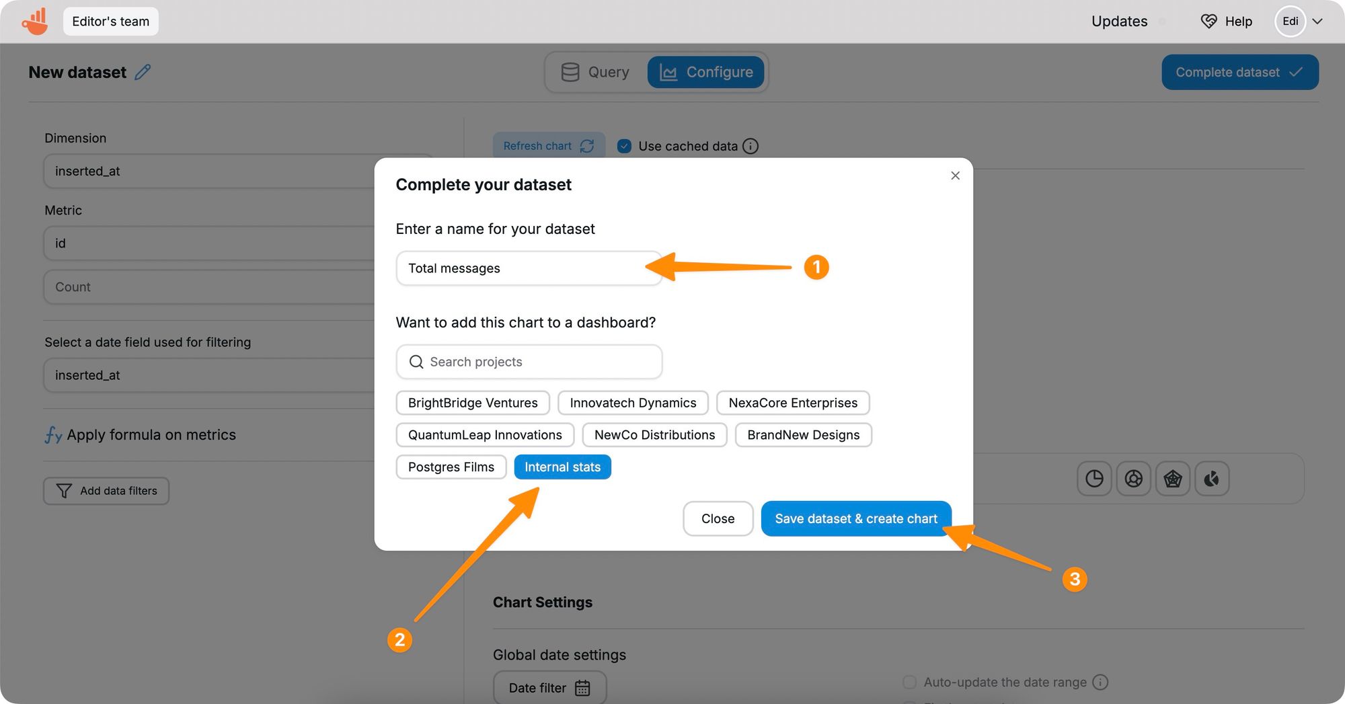Switch to the Configure tab

(705, 72)
